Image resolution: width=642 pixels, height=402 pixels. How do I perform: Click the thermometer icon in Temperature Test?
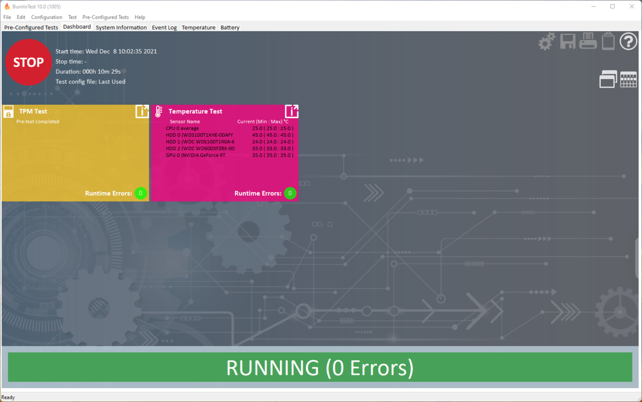tap(158, 111)
